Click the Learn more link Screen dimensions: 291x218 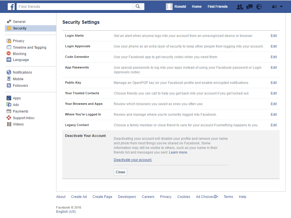(178, 152)
